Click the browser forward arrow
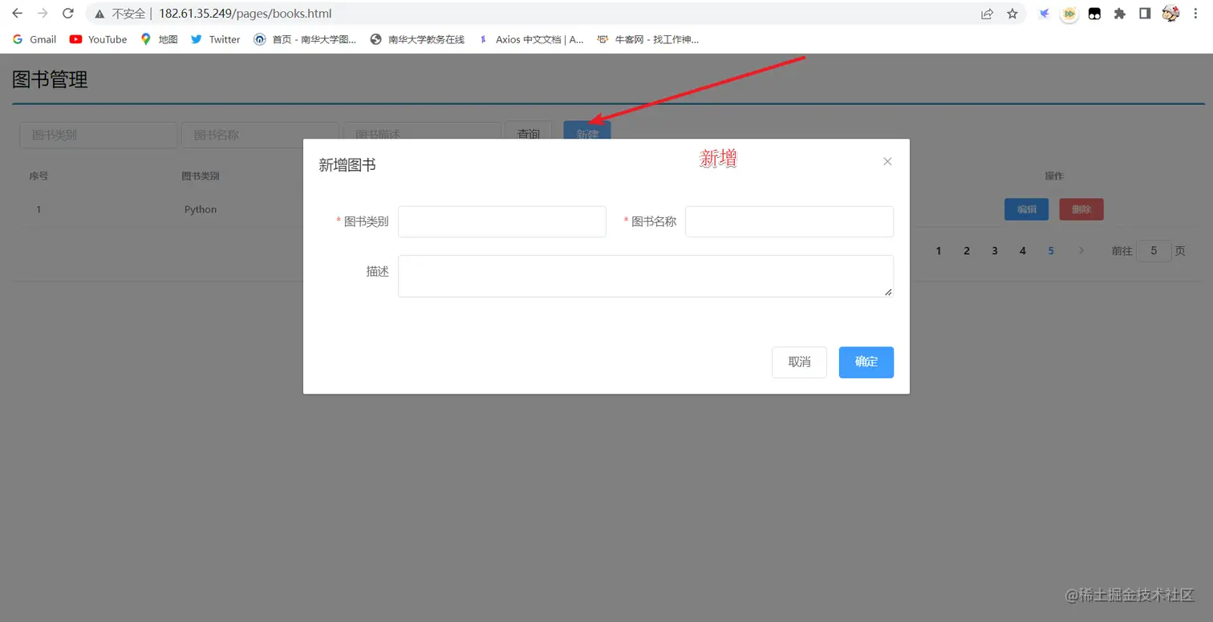The image size is (1213, 622). 43,14
